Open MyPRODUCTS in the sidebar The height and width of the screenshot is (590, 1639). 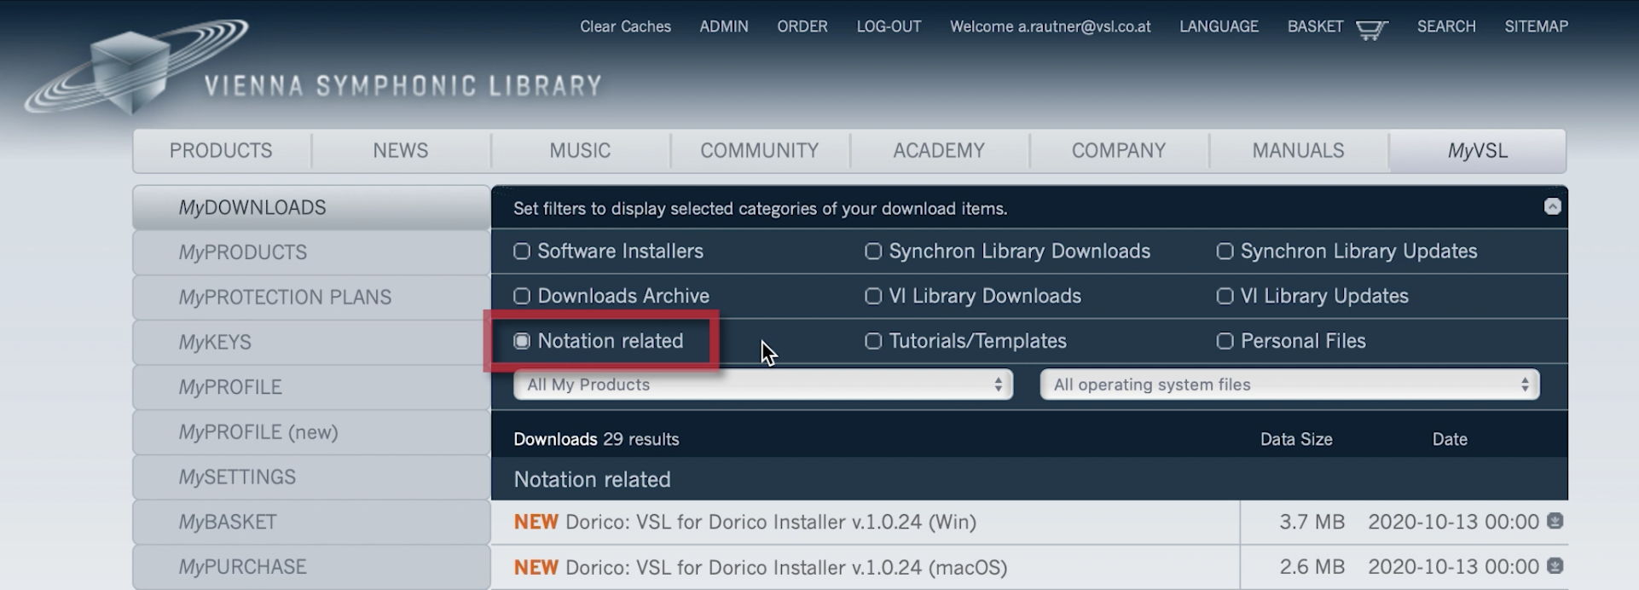311,252
